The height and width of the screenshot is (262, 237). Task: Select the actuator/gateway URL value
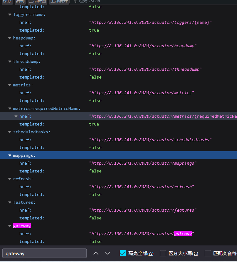click(x=142, y=234)
